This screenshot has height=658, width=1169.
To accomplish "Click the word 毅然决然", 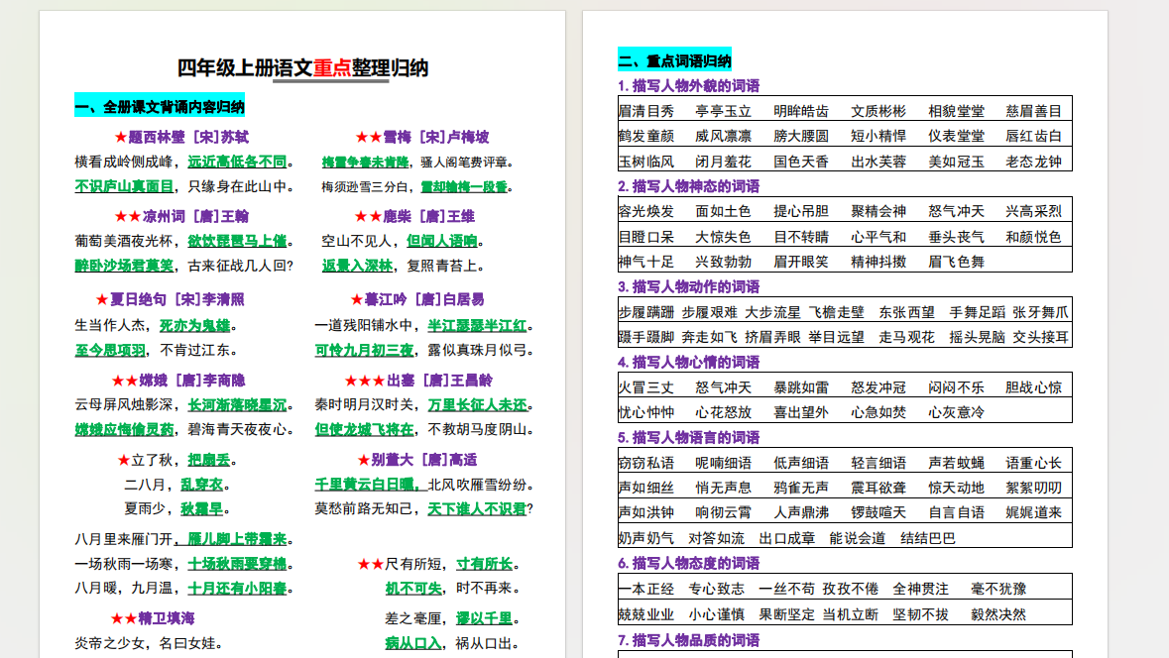I will (998, 614).
